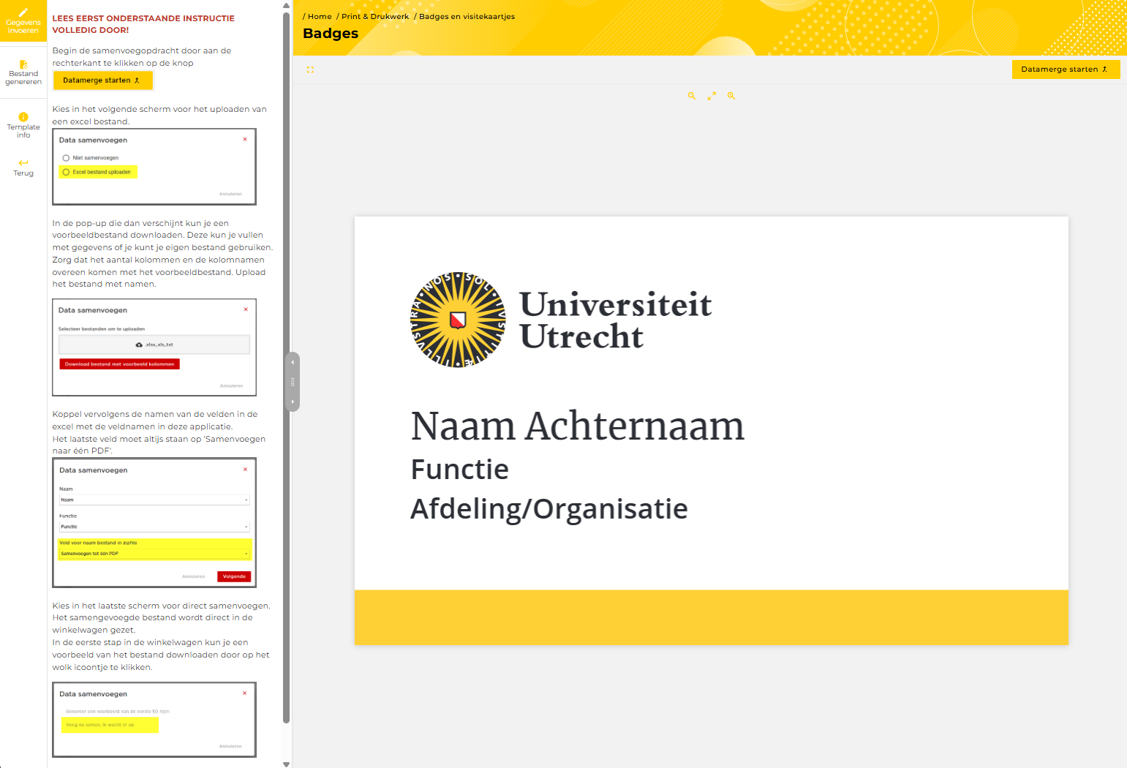Image resolution: width=1127 pixels, height=768 pixels.
Task: Click the Template info icon
Action: (23, 118)
